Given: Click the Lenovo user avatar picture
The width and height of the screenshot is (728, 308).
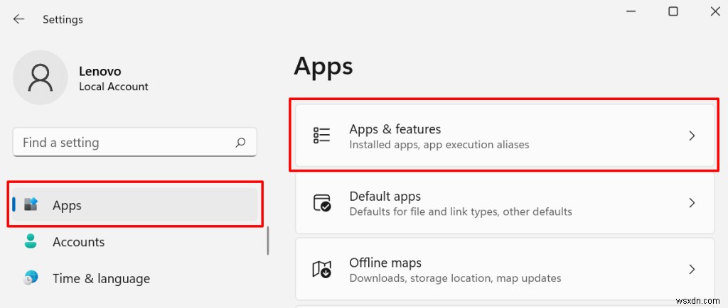Looking at the screenshot, I should coord(40,78).
